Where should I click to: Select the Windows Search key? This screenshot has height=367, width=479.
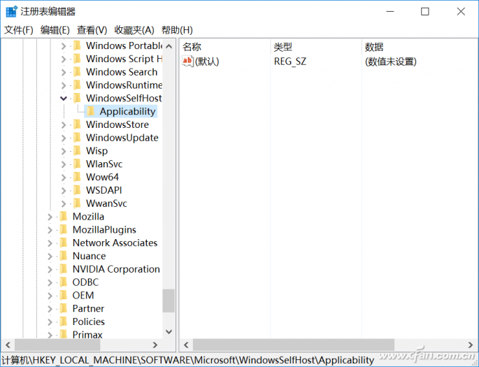pyautogui.click(x=121, y=72)
